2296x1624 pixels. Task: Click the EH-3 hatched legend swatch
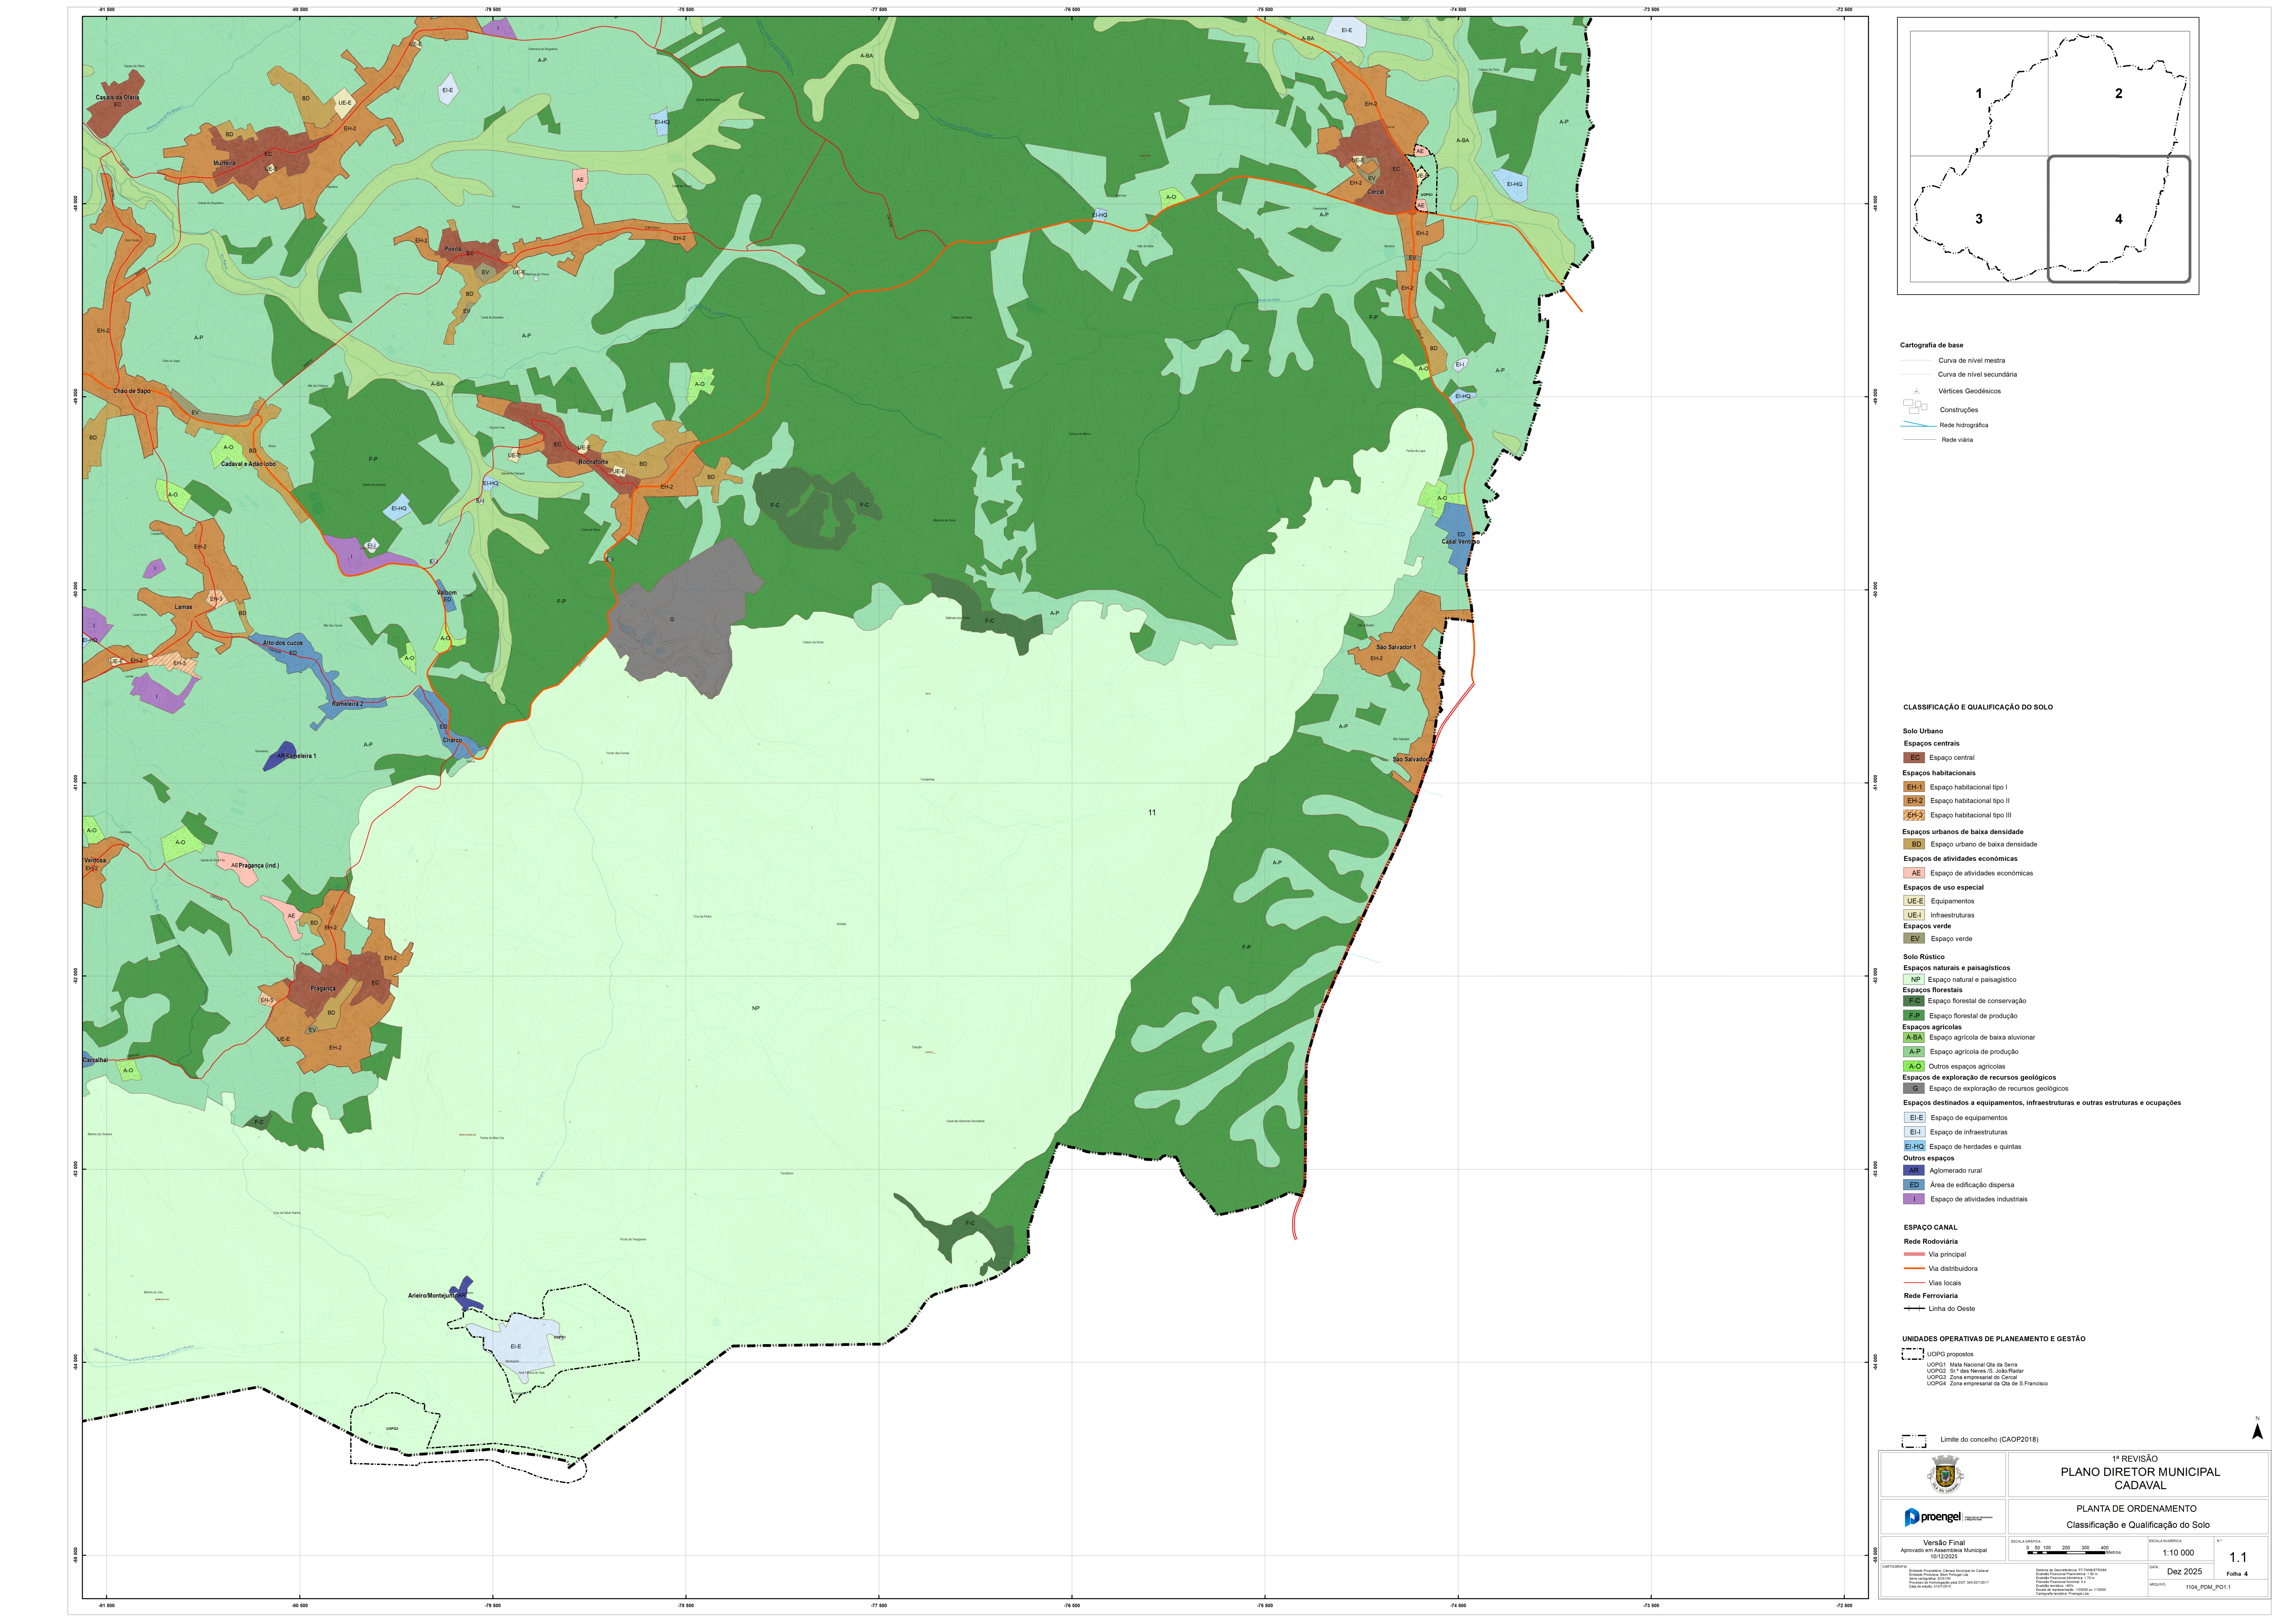[1914, 815]
